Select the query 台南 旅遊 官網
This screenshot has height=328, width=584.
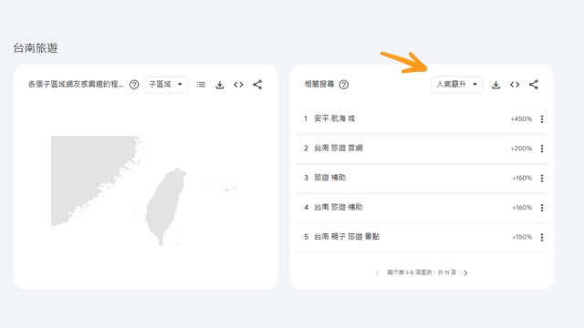339,148
